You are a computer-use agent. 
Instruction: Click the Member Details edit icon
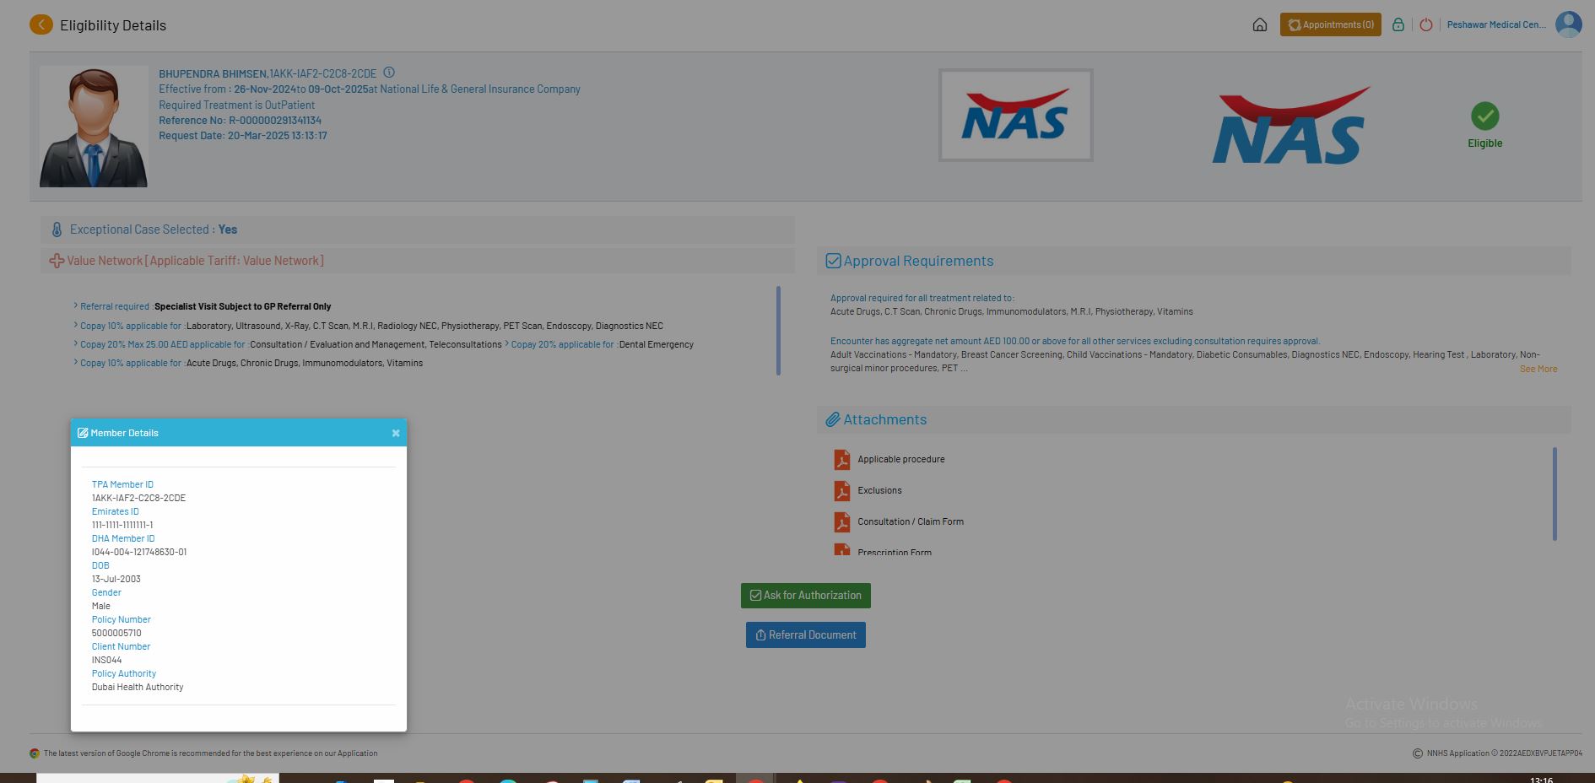pos(83,433)
